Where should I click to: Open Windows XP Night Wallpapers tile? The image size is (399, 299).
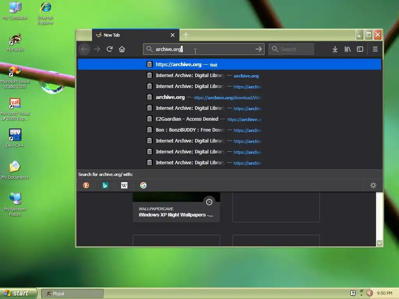click(x=177, y=207)
